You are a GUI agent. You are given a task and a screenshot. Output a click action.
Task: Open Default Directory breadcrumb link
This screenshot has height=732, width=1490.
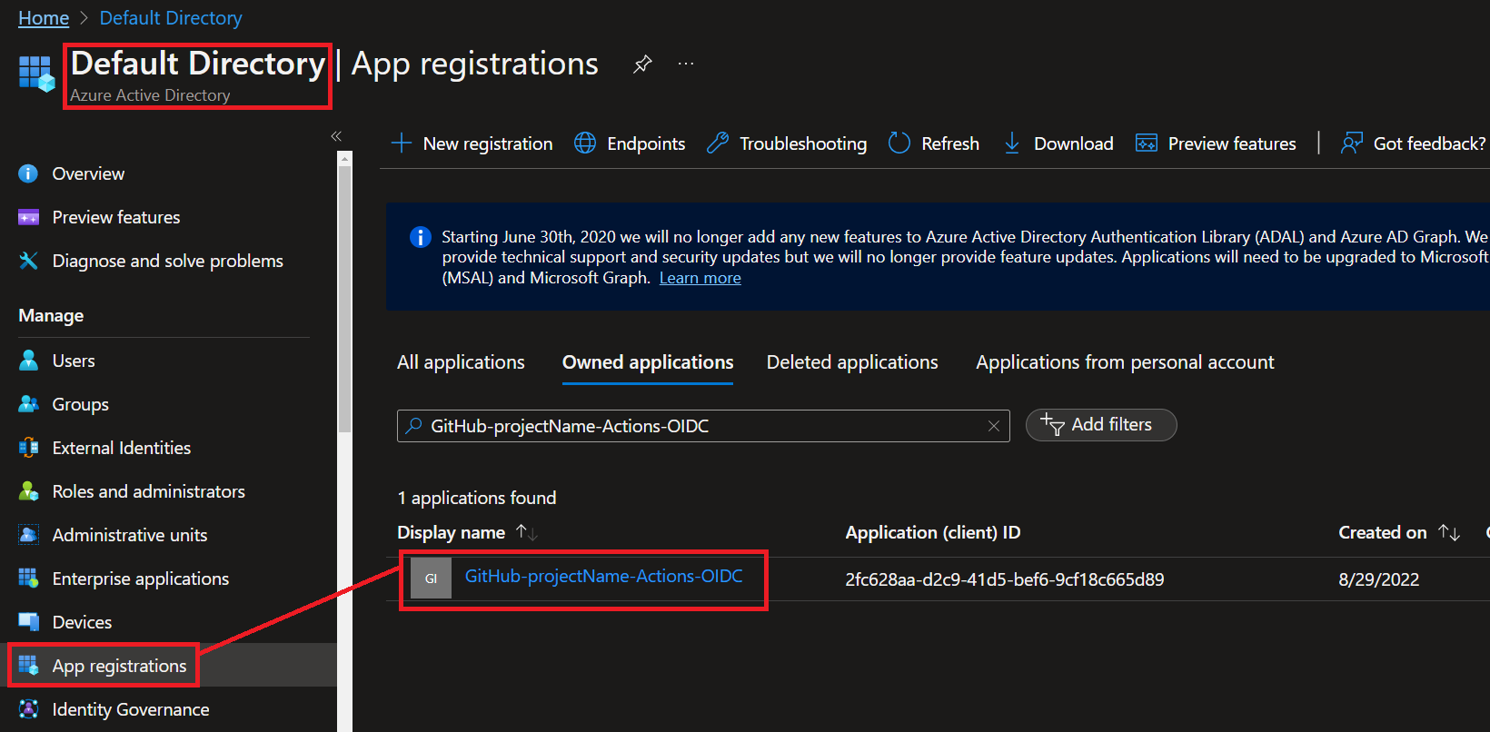point(171,18)
